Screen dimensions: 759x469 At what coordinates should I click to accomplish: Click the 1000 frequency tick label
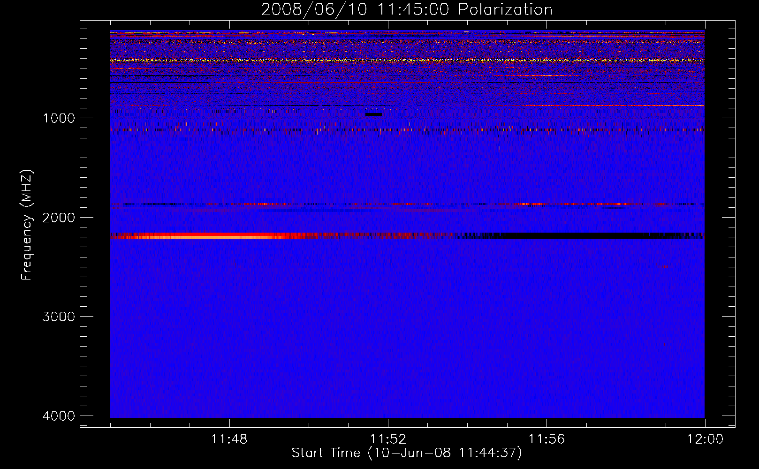tap(58, 118)
